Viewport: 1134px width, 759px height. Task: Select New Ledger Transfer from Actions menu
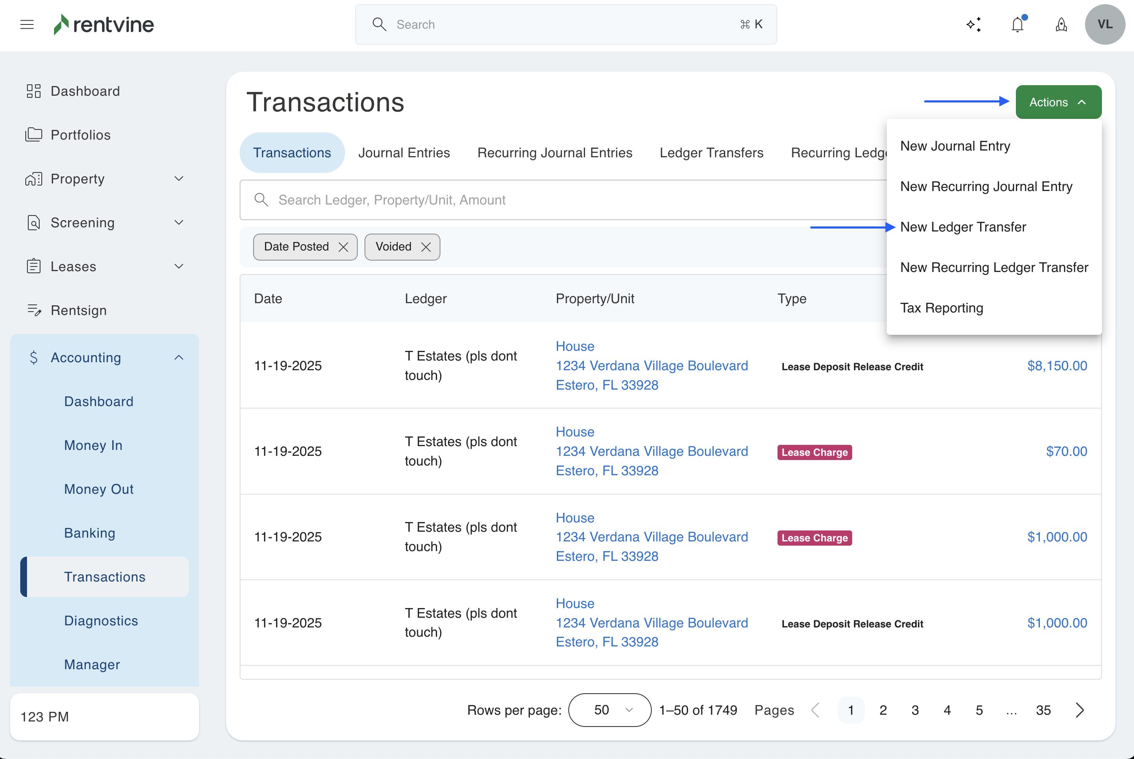click(963, 226)
